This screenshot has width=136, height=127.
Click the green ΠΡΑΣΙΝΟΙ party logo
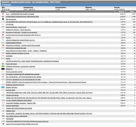click(x=3, y=66)
